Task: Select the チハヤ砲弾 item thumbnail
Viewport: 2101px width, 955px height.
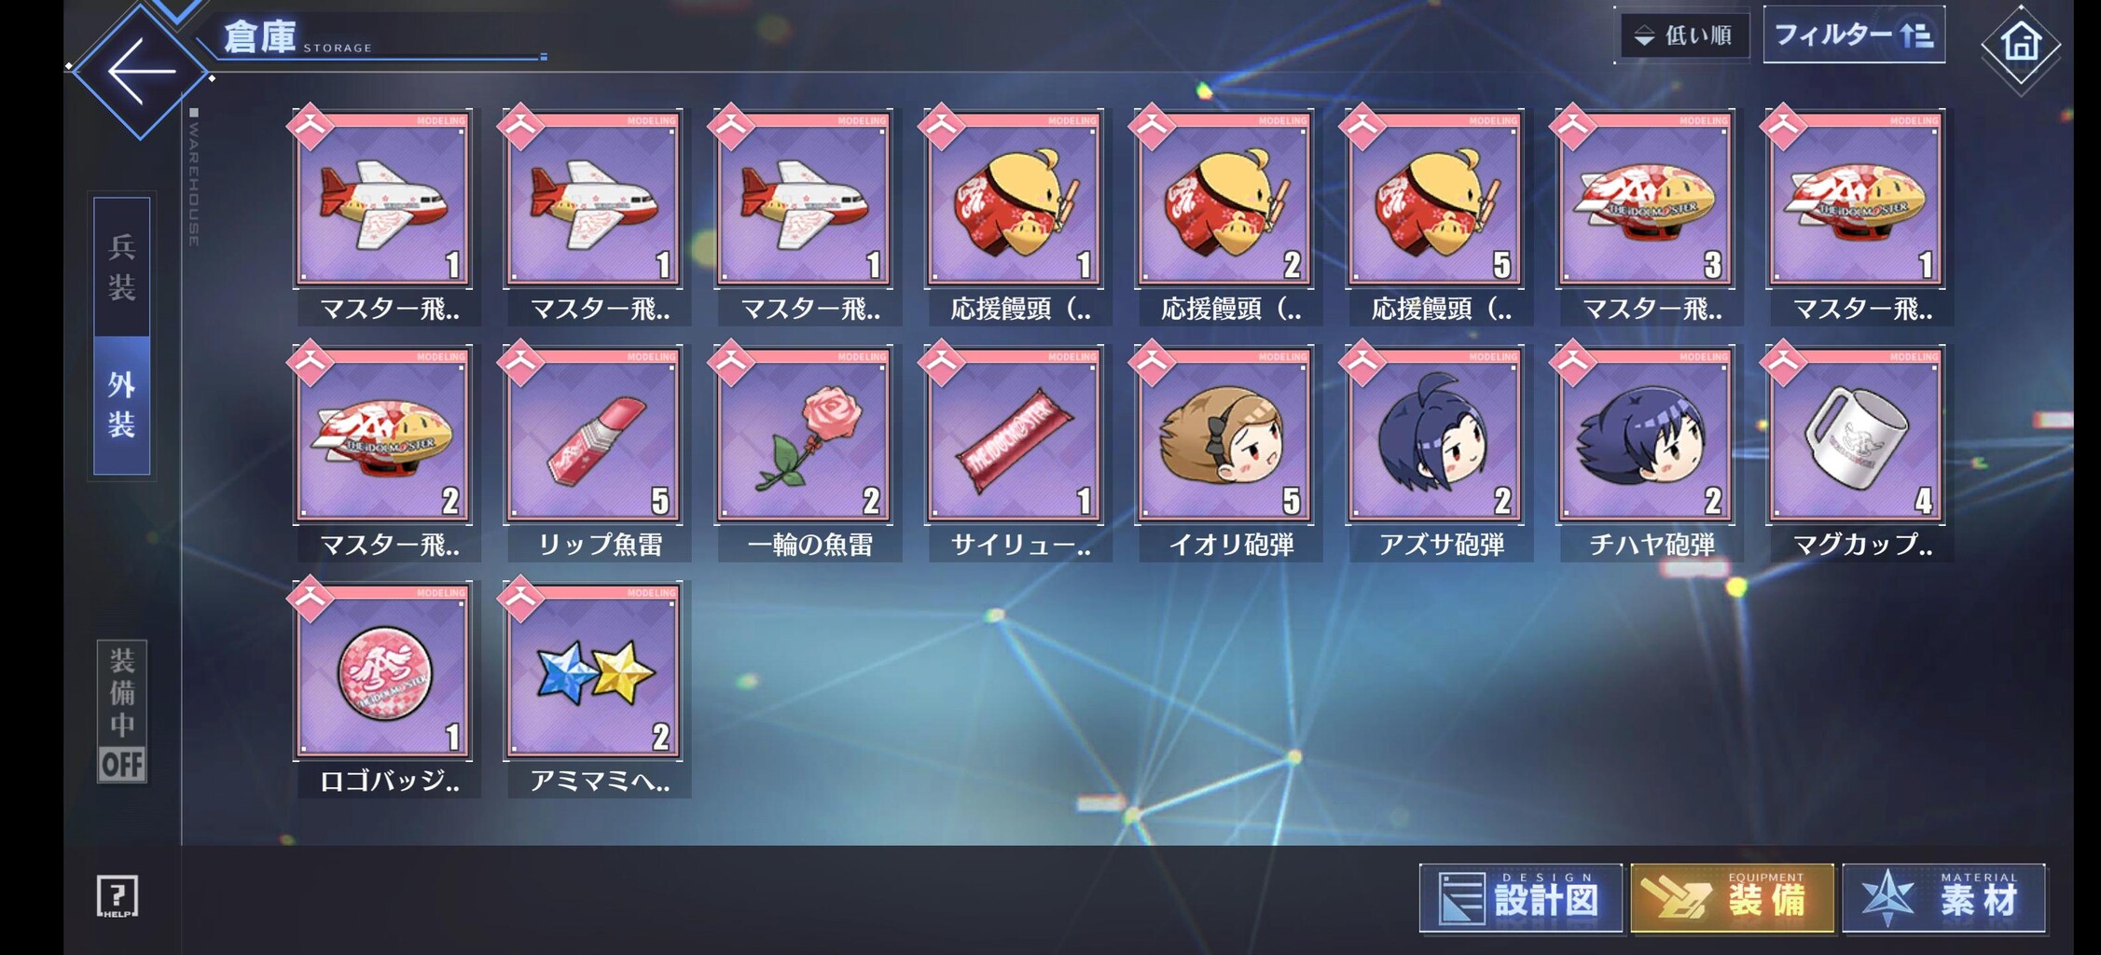Action: click(x=1646, y=435)
